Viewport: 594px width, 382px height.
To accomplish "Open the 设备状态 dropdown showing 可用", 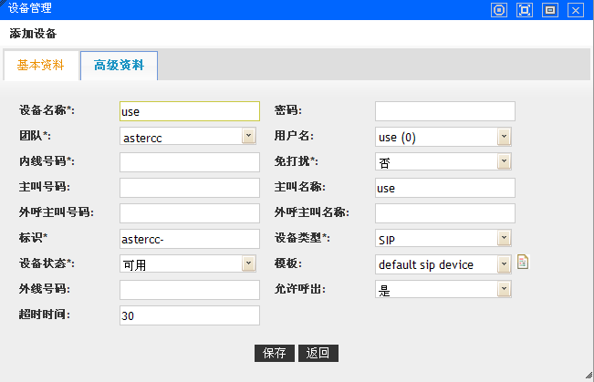I will pyautogui.click(x=189, y=263).
